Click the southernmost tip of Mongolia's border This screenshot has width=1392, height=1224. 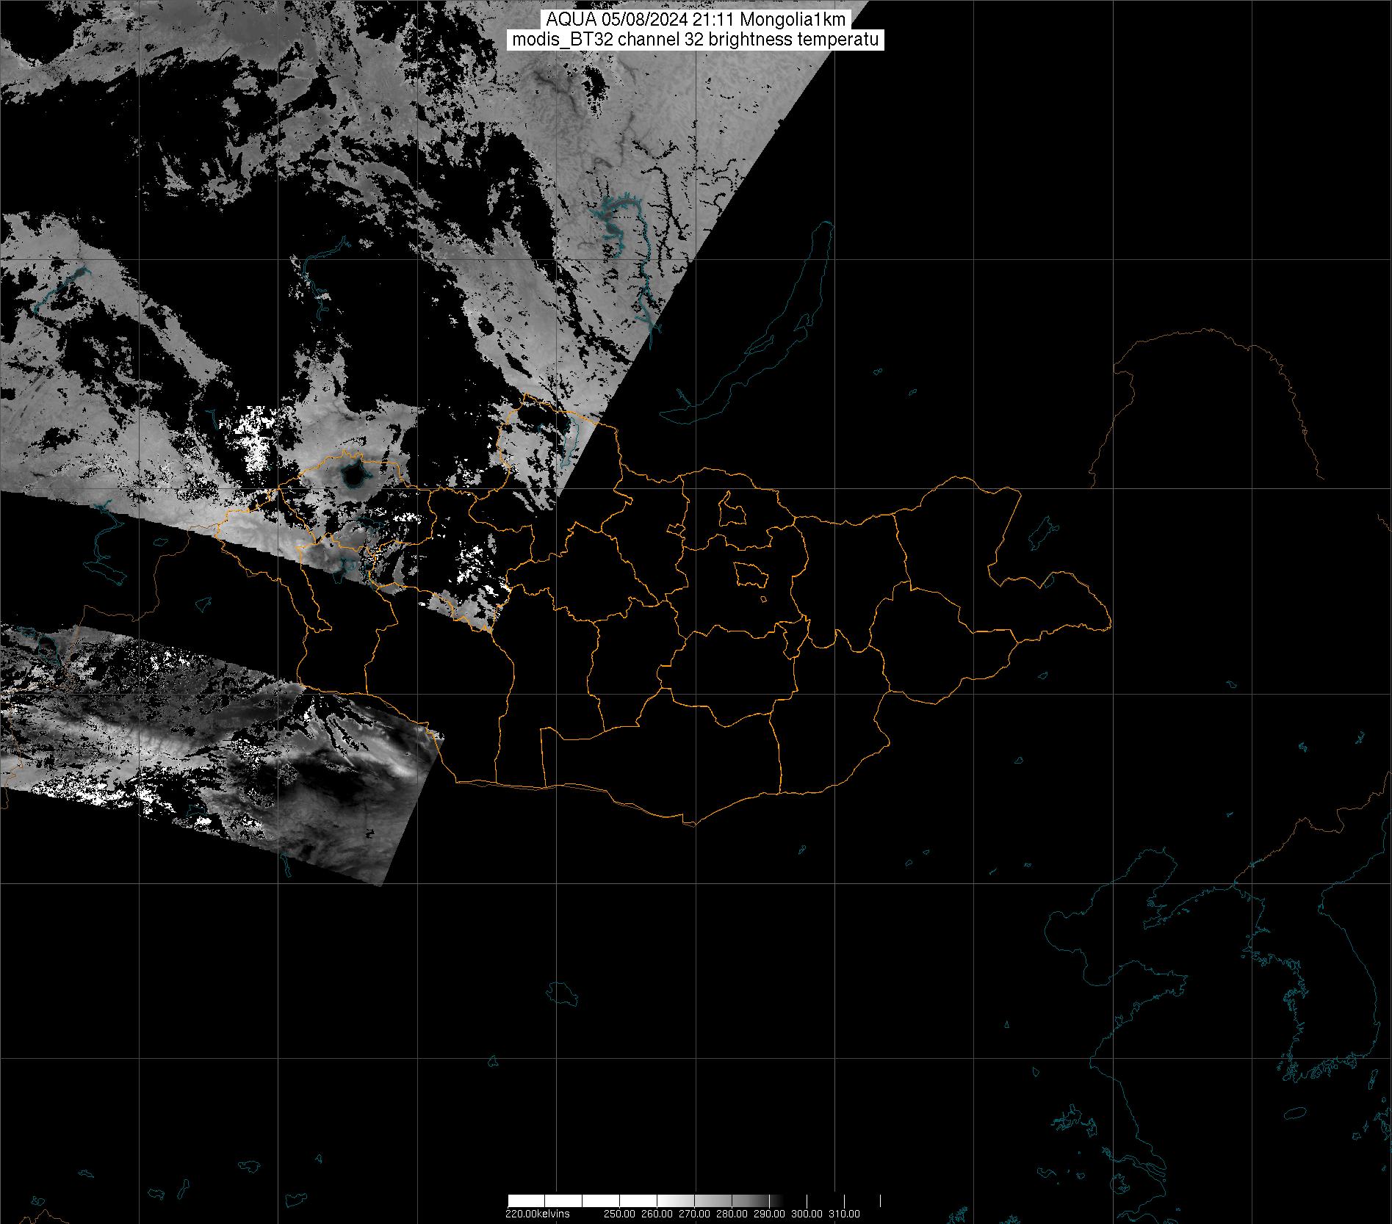click(x=689, y=825)
